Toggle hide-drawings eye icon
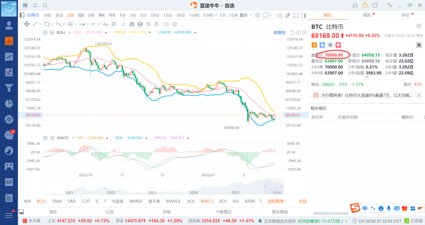This screenshot has width=425, height=225. pos(148,24)
